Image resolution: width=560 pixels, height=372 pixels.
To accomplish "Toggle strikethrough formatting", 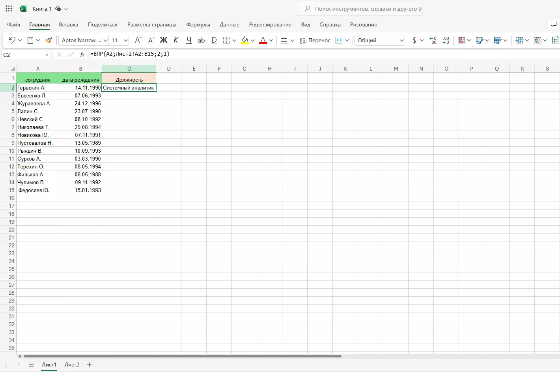I will (x=201, y=40).
